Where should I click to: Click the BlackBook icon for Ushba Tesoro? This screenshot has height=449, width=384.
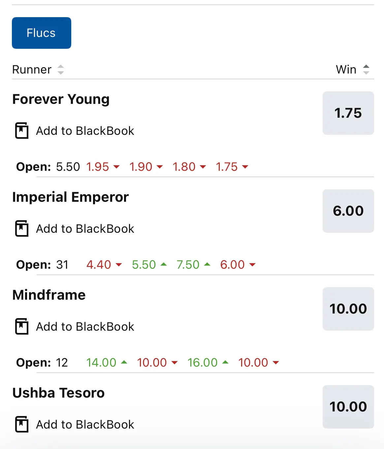22,424
